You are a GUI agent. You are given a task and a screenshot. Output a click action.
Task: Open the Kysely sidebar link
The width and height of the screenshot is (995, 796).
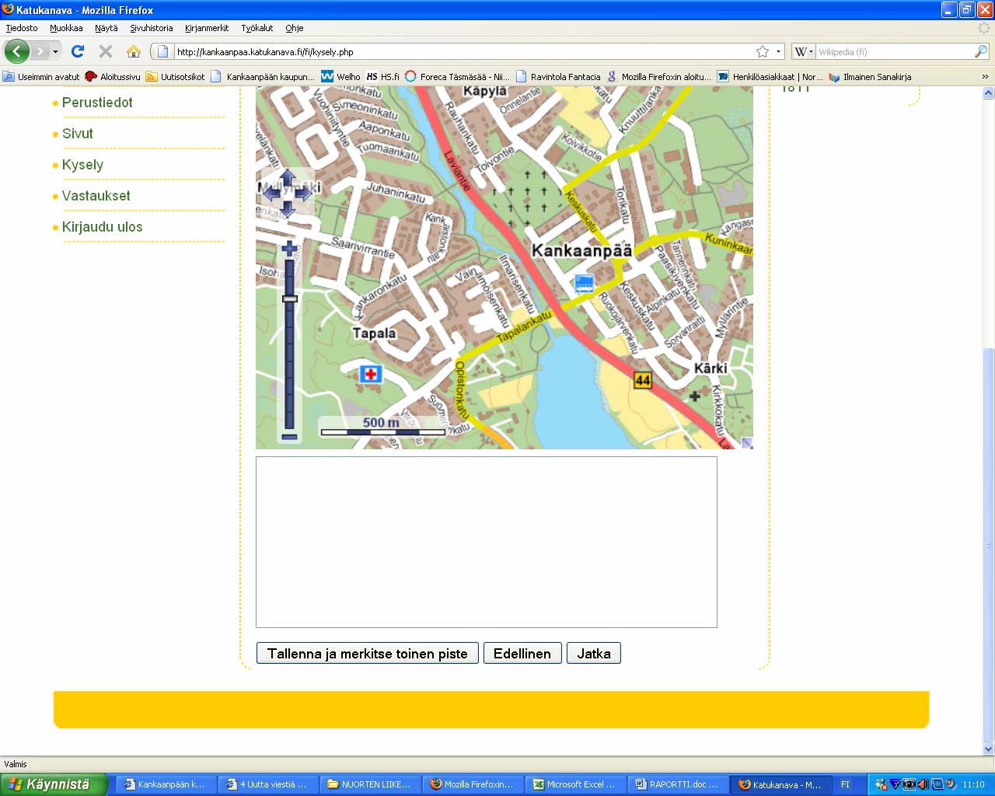coord(82,165)
